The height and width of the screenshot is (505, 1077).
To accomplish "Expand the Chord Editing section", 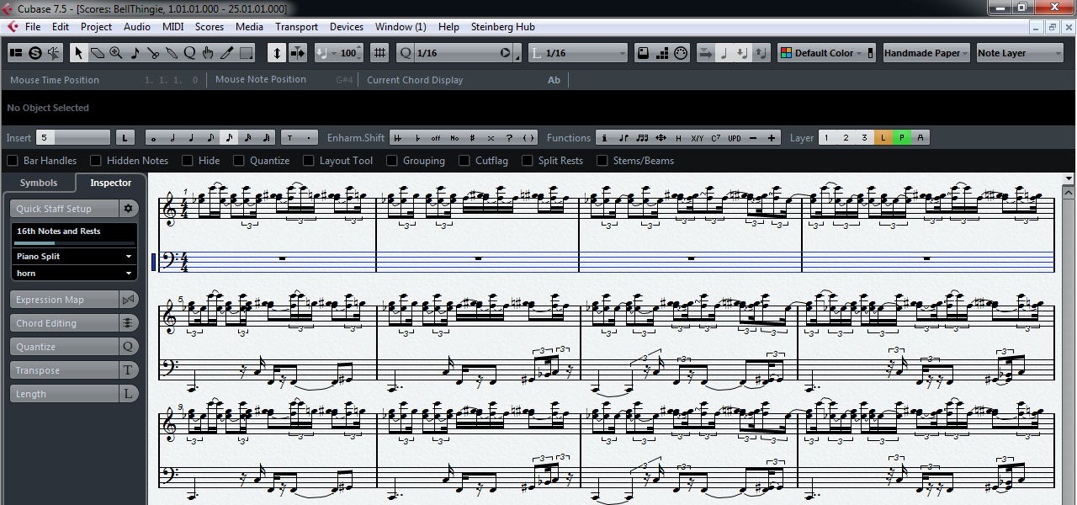I will pyautogui.click(x=64, y=323).
